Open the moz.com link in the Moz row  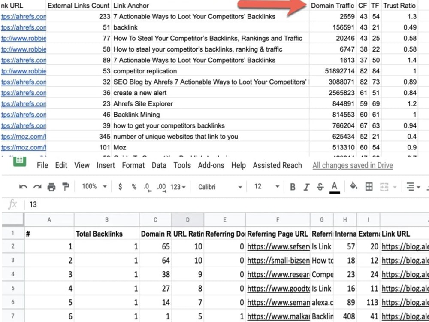[23, 148]
